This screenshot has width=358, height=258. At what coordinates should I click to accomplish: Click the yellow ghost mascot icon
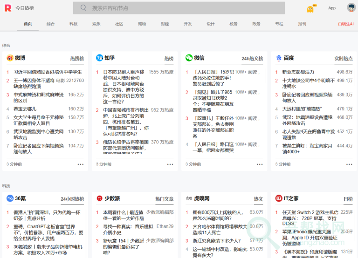click(310, 8)
